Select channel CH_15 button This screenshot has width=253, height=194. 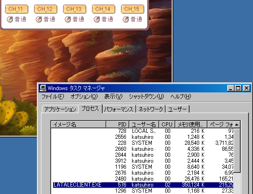point(132,9)
